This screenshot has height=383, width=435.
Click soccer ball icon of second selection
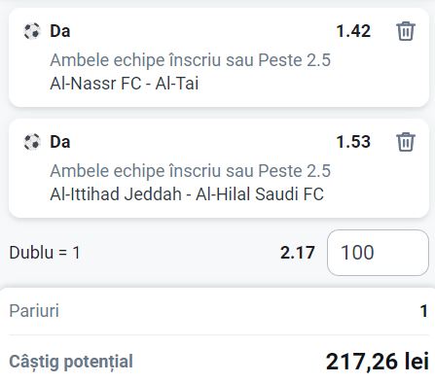click(x=32, y=142)
